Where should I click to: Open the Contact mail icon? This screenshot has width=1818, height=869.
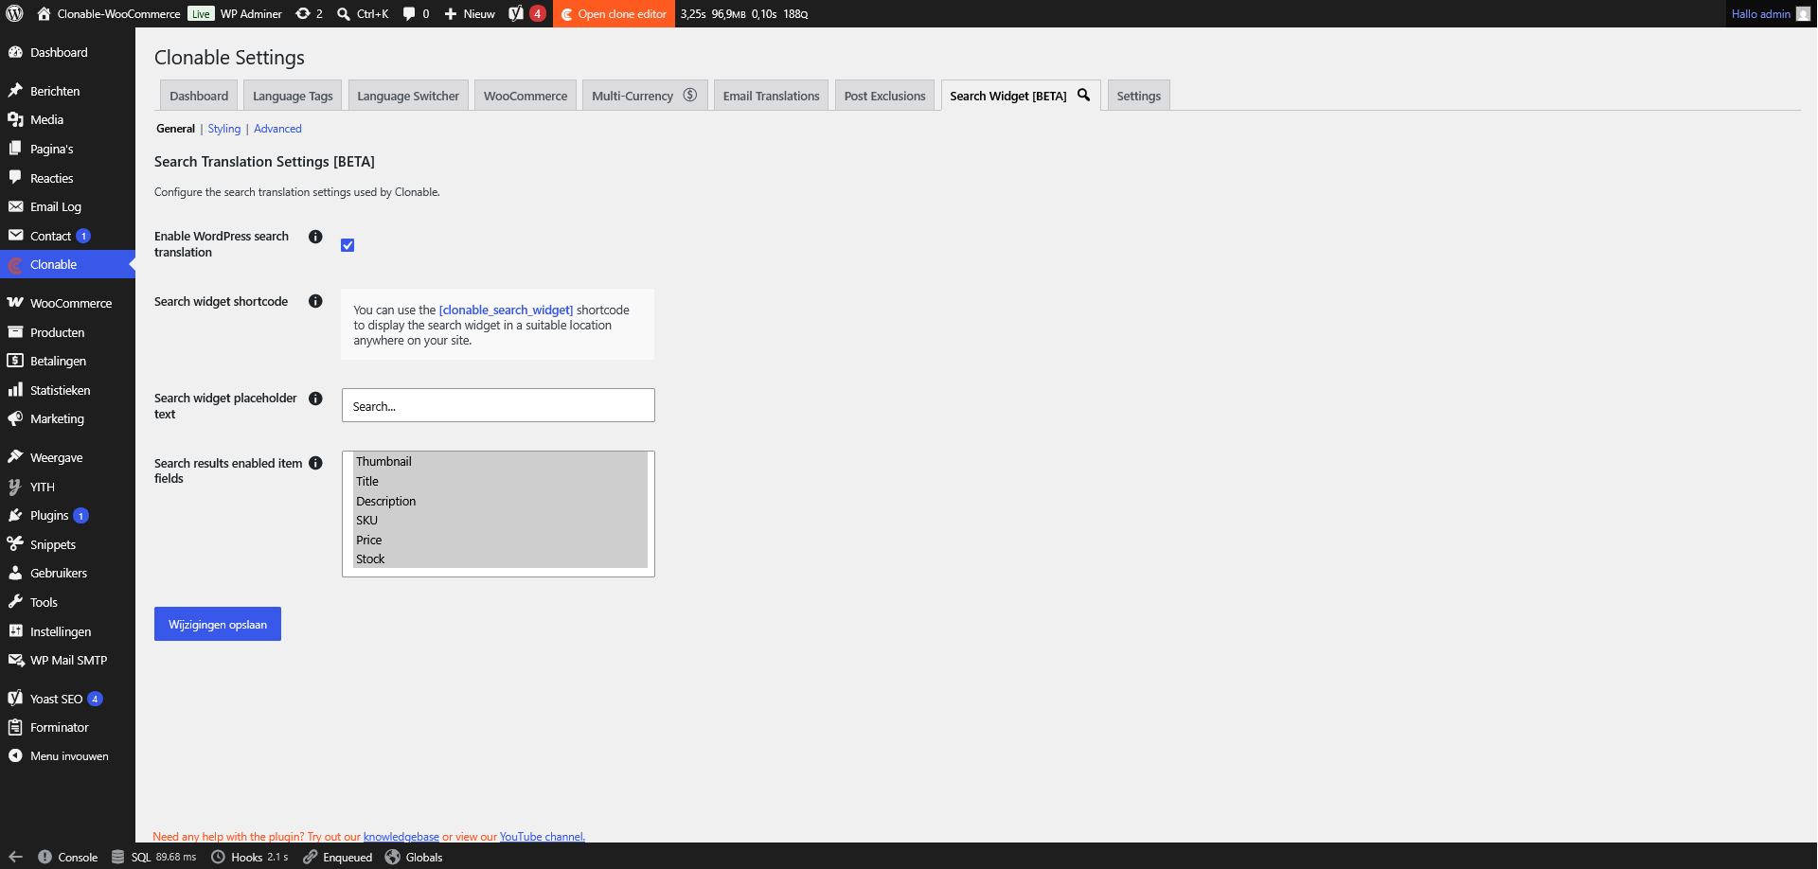15,236
